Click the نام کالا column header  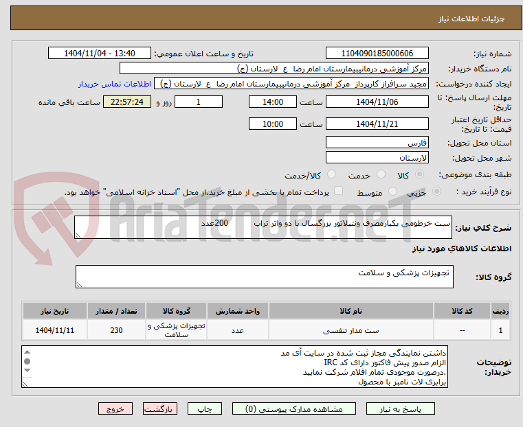click(x=351, y=311)
